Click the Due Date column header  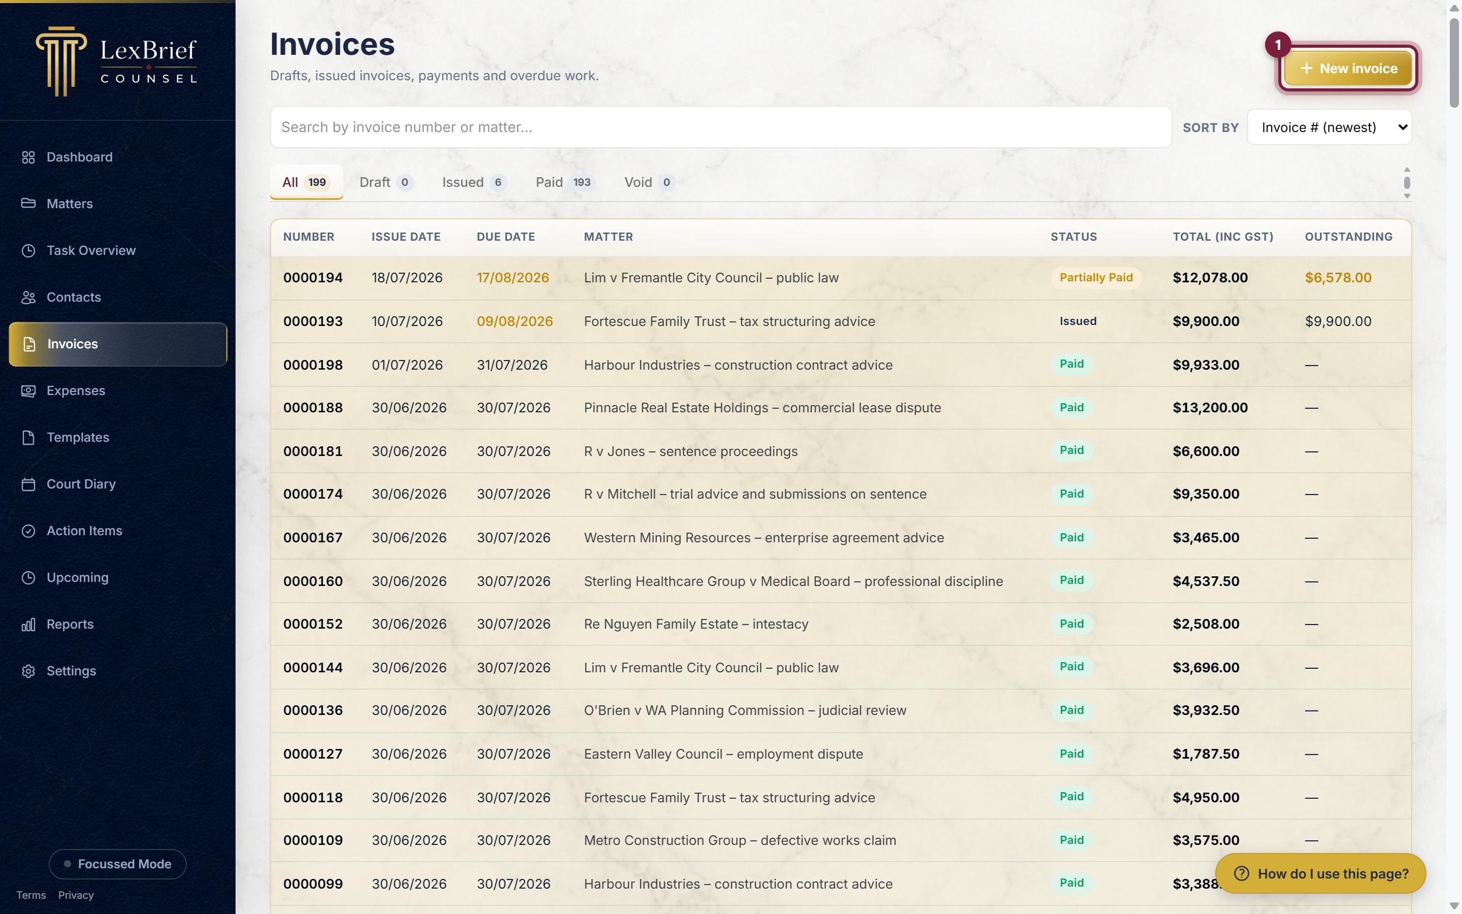coord(506,237)
